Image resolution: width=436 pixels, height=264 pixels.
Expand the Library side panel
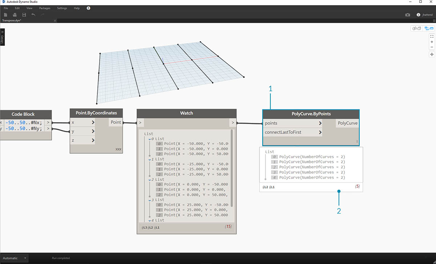[2, 36]
